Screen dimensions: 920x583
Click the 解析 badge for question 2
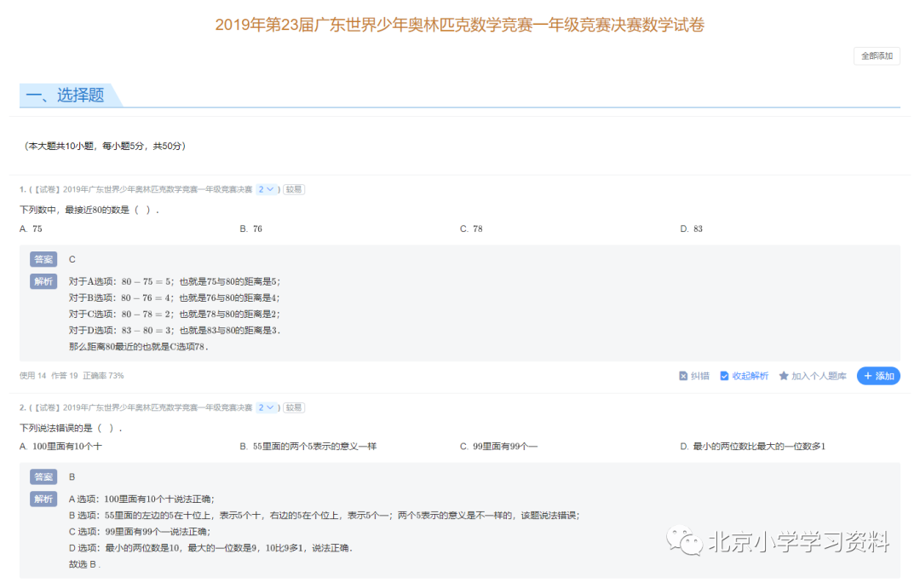pyautogui.click(x=43, y=499)
